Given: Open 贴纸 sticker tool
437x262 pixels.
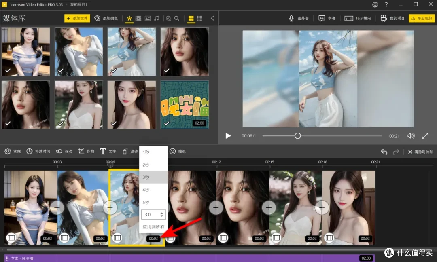Looking at the screenshot, I should 178,151.
